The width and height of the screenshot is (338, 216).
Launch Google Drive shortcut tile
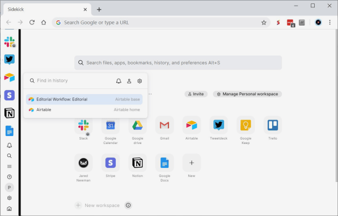137,125
